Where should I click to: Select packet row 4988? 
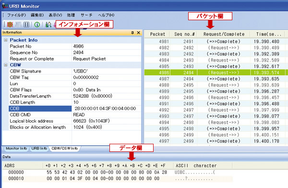point(216,85)
